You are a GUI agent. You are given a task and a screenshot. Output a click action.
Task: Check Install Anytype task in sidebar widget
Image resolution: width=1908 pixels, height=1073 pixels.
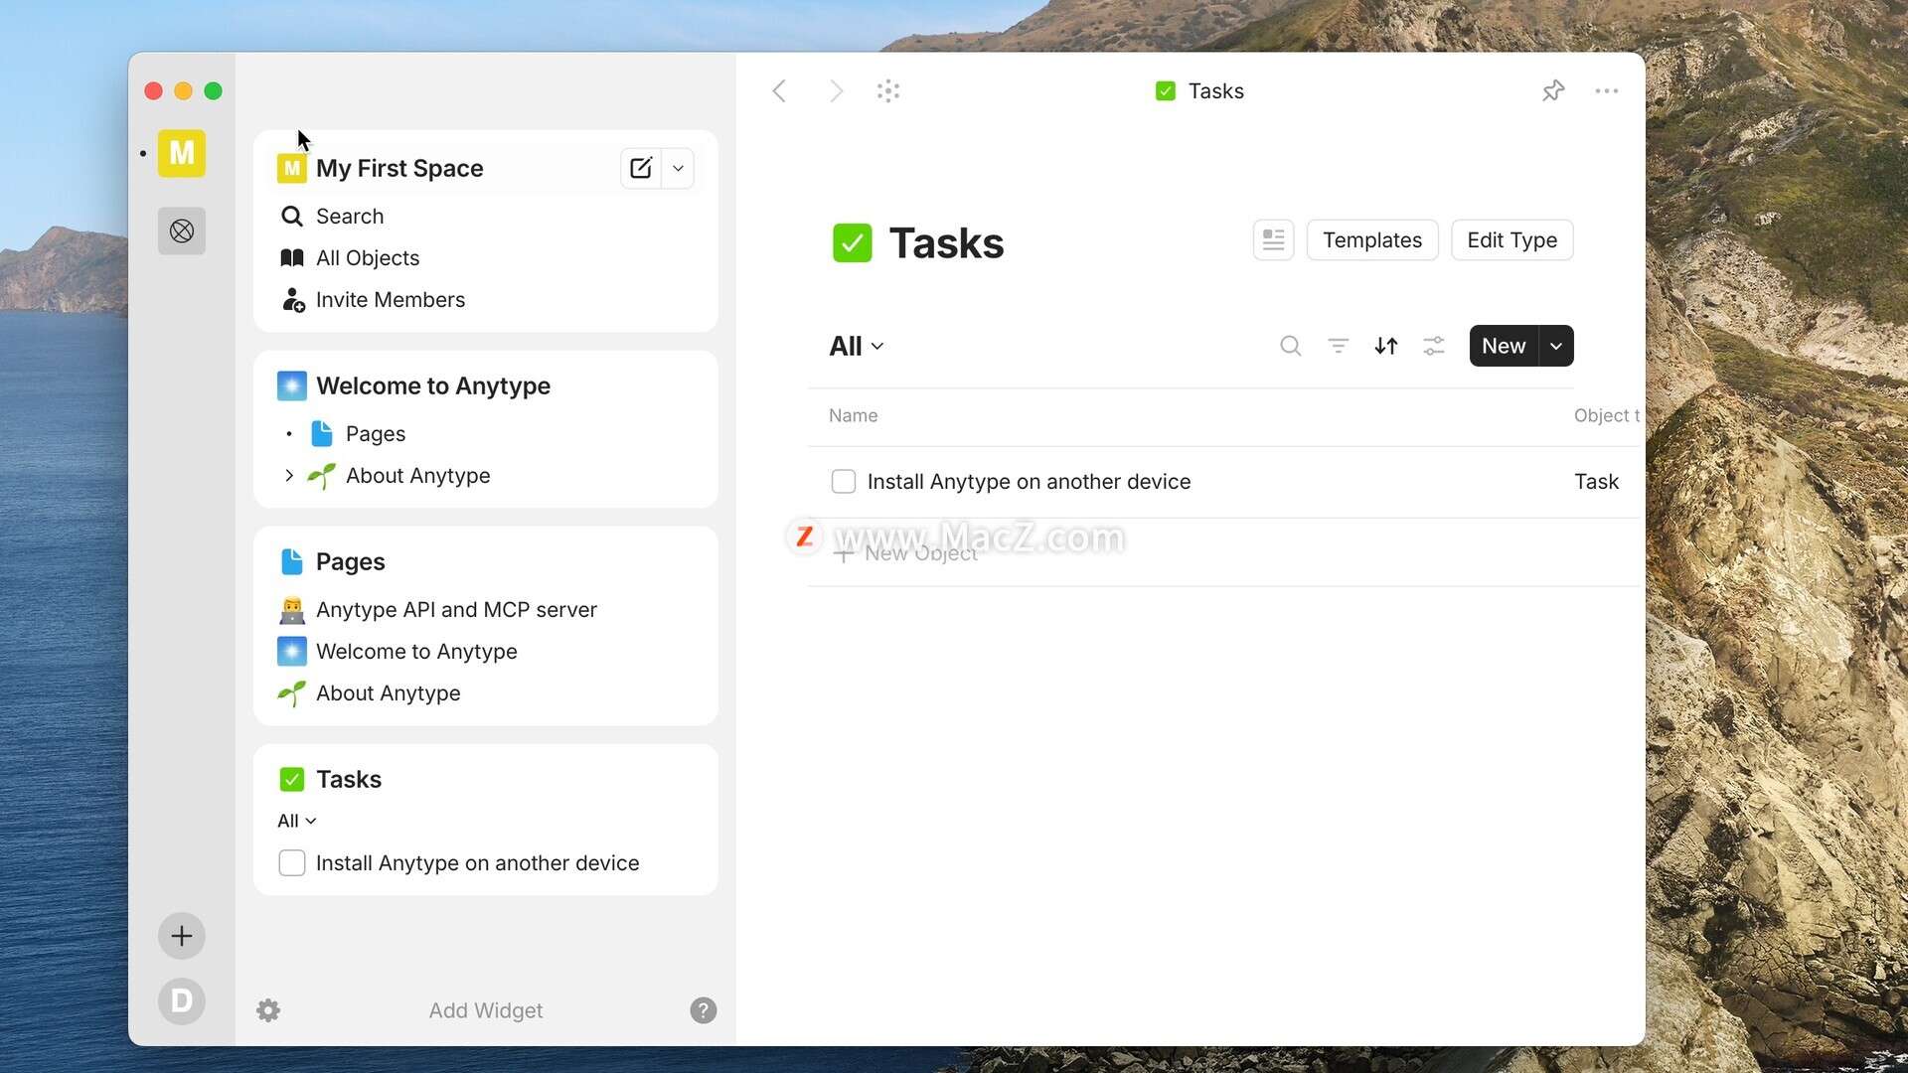pyautogui.click(x=291, y=863)
